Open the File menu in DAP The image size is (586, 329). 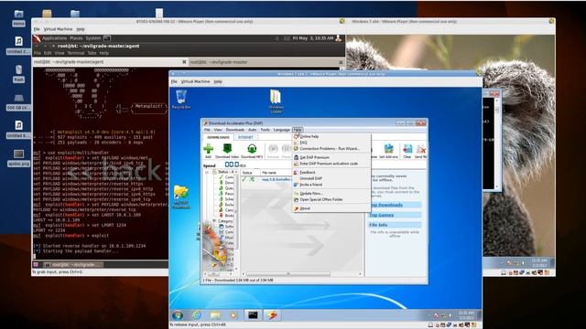[207, 130]
